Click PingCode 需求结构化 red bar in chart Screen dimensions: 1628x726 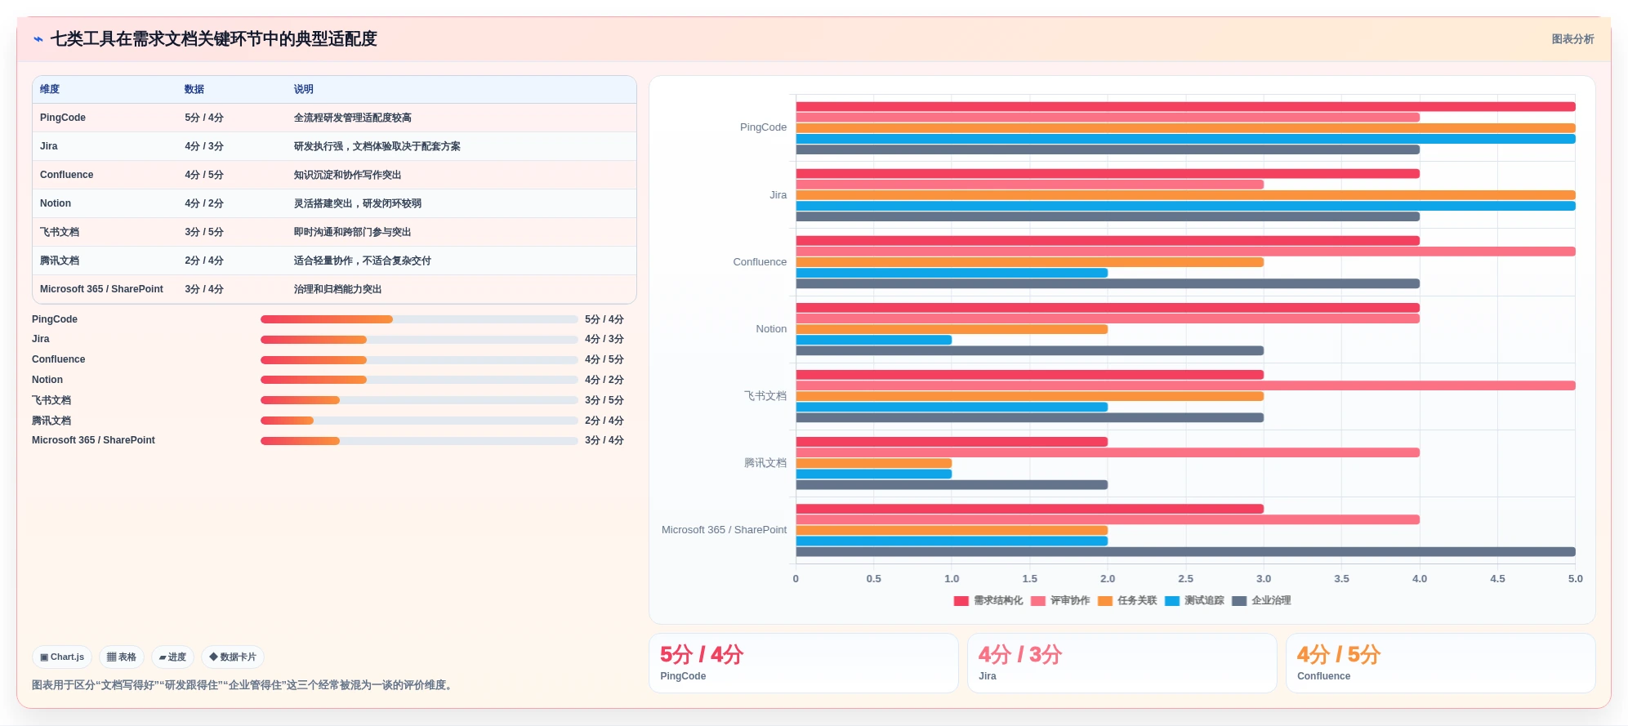point(1185,107)
